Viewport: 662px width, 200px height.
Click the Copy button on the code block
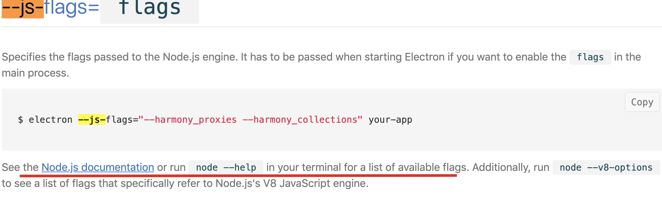tap(642, 102)
